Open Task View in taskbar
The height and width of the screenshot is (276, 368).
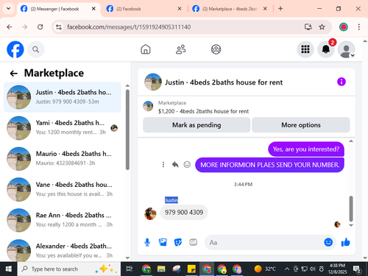coord(130,269)
